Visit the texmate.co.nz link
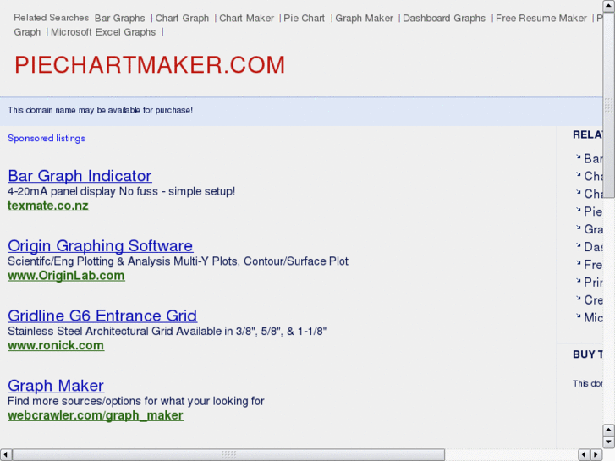Screen dimensions: 615x461 (48, 206)
